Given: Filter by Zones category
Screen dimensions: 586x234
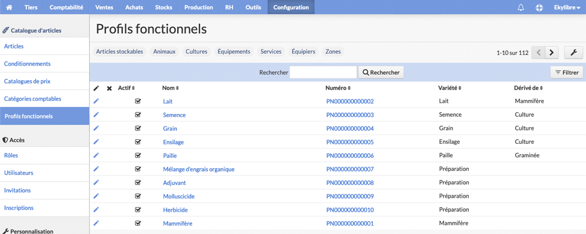Looking at the screenshot, I should (333, 51).
